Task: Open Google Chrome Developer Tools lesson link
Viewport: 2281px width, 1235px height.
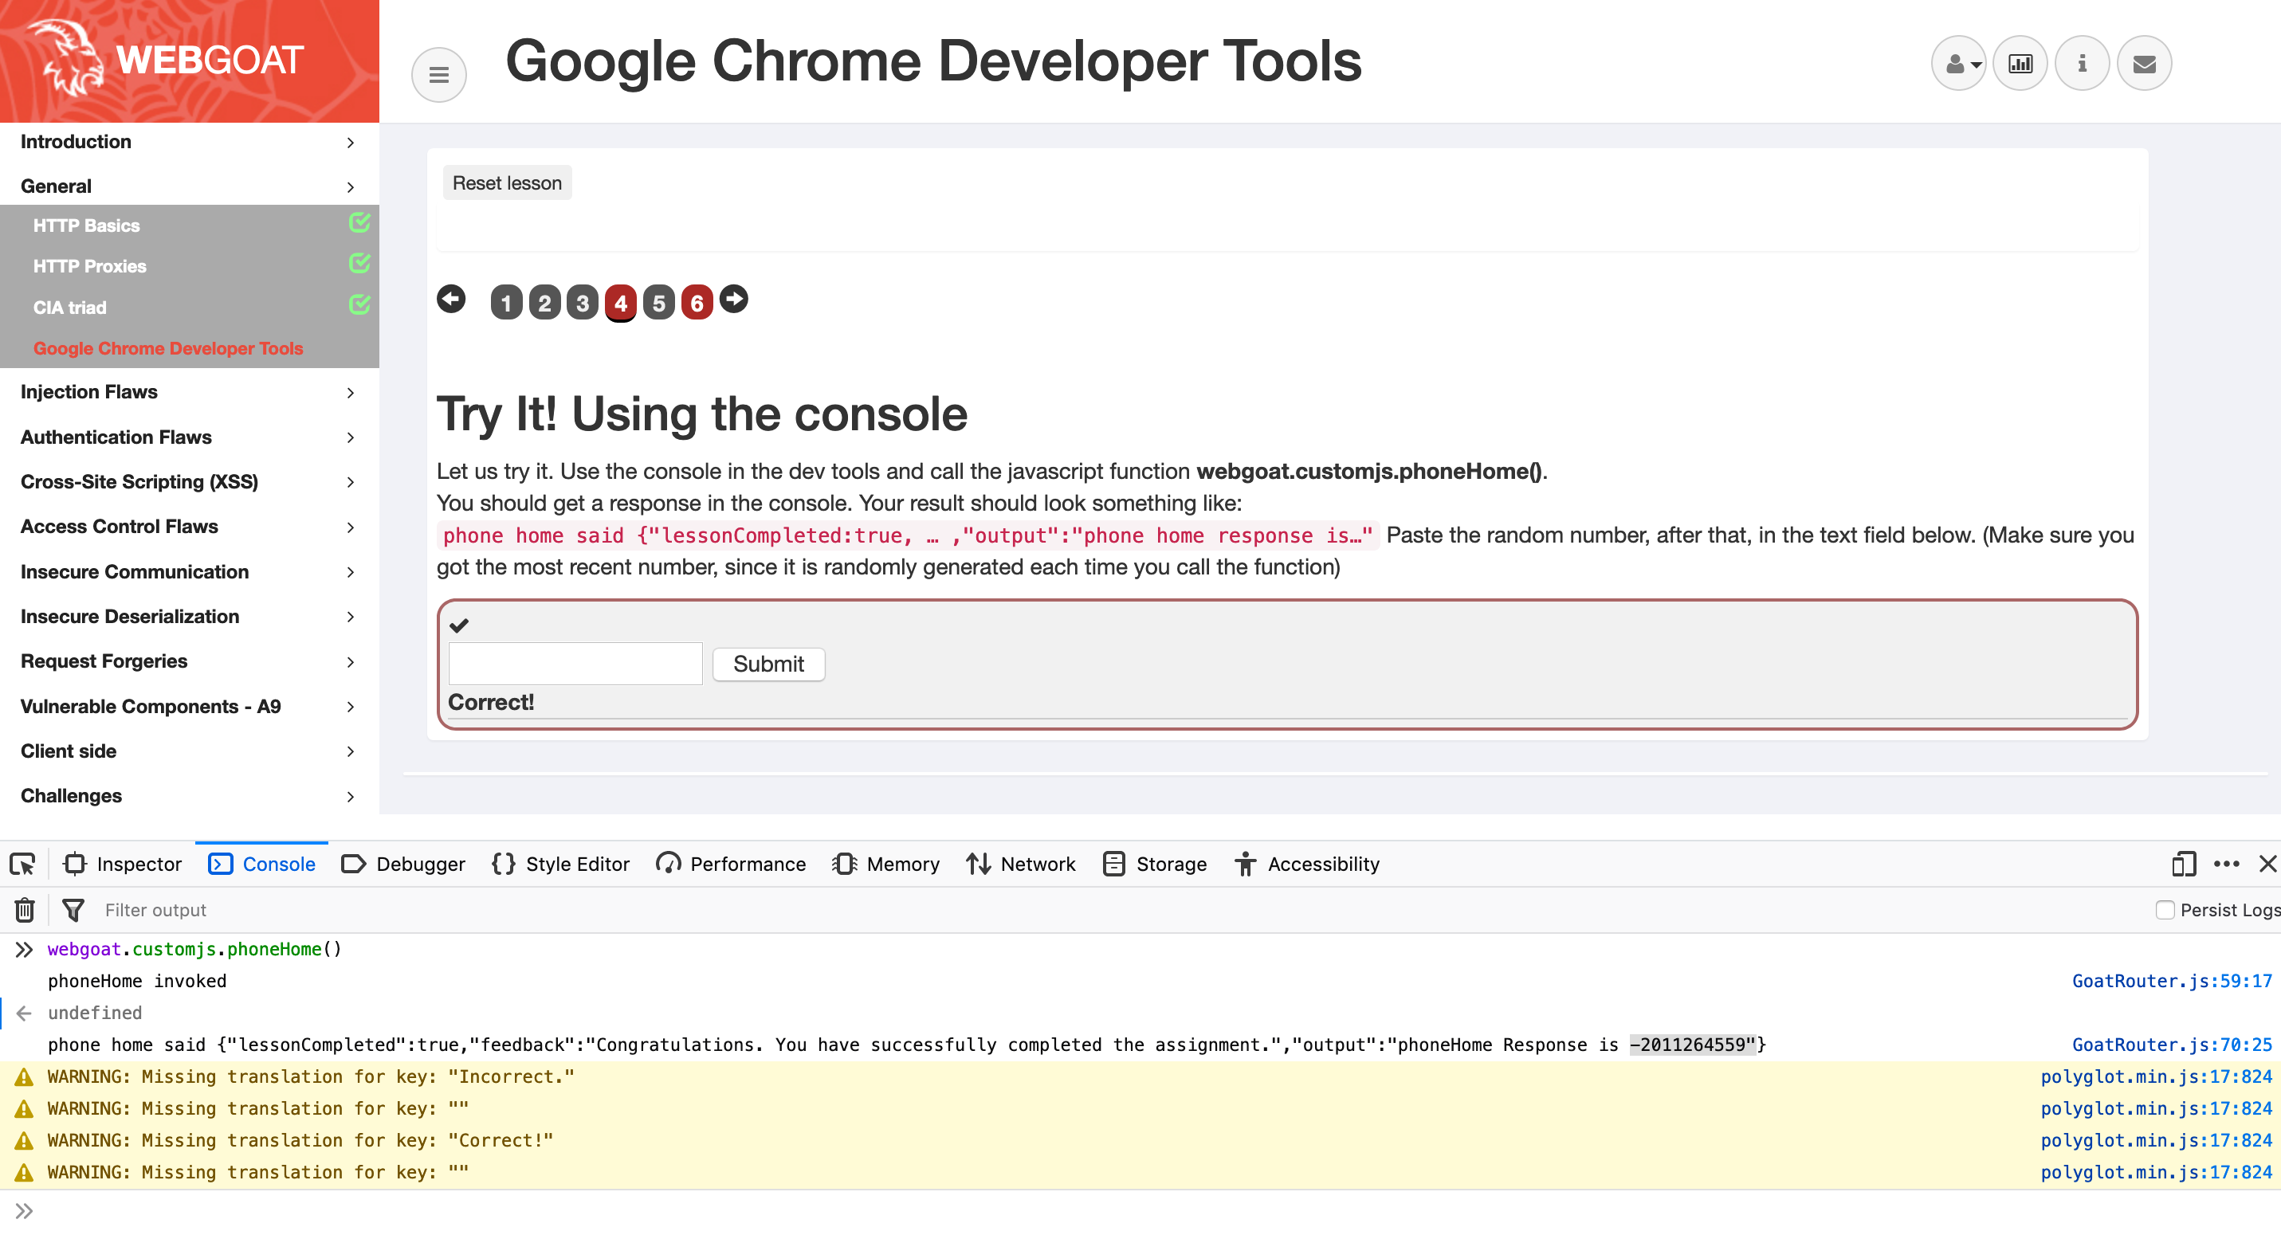Action: click(168, 349)
